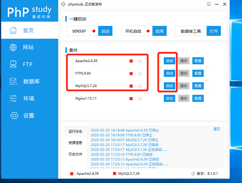The image size is (242, 183).
Task: Click the 数据库工具 label box
Action: pyautogui.click(x=191, y=31)
